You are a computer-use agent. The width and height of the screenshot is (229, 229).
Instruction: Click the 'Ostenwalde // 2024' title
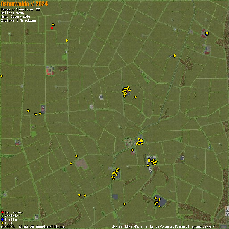point(24,4)
